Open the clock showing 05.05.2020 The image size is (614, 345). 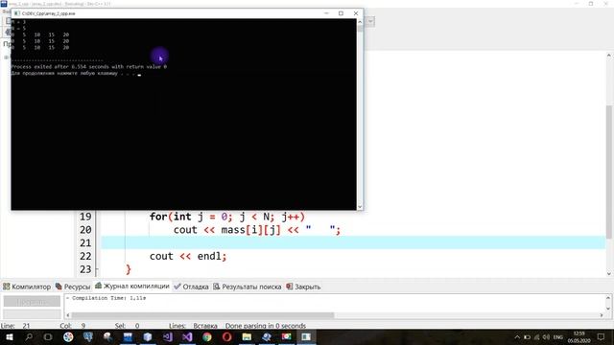click(579, 337)
